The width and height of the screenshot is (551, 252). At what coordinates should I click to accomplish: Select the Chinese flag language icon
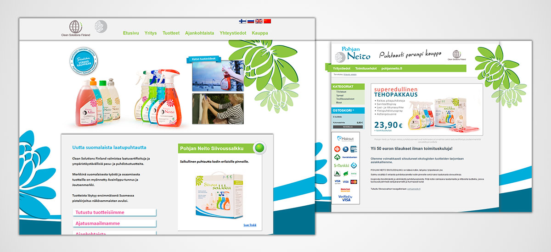pyautogui.click(x=267, y=21)
